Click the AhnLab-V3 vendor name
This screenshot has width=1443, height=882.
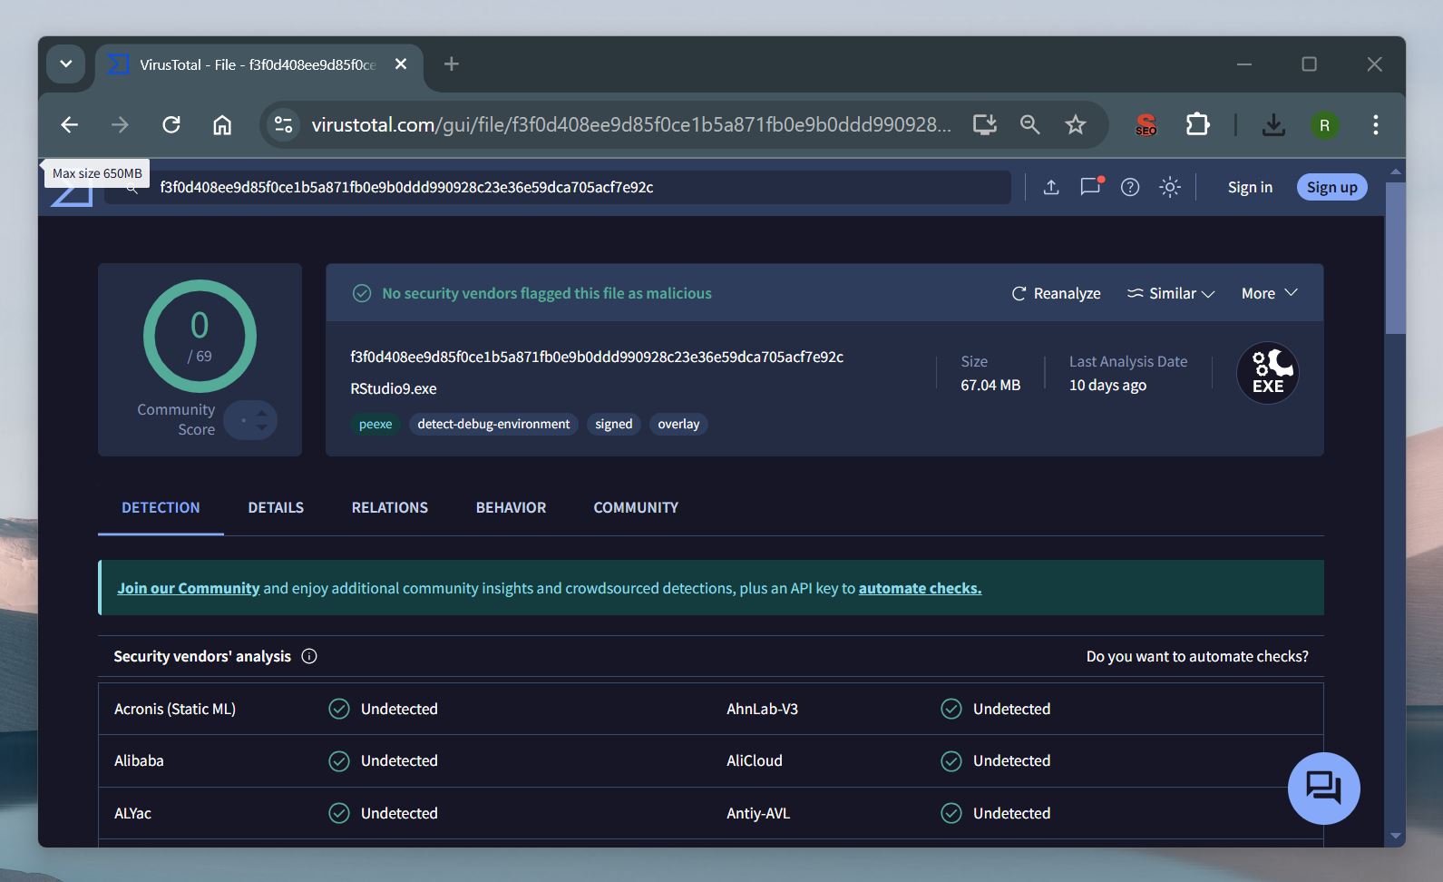pos(762,709)
